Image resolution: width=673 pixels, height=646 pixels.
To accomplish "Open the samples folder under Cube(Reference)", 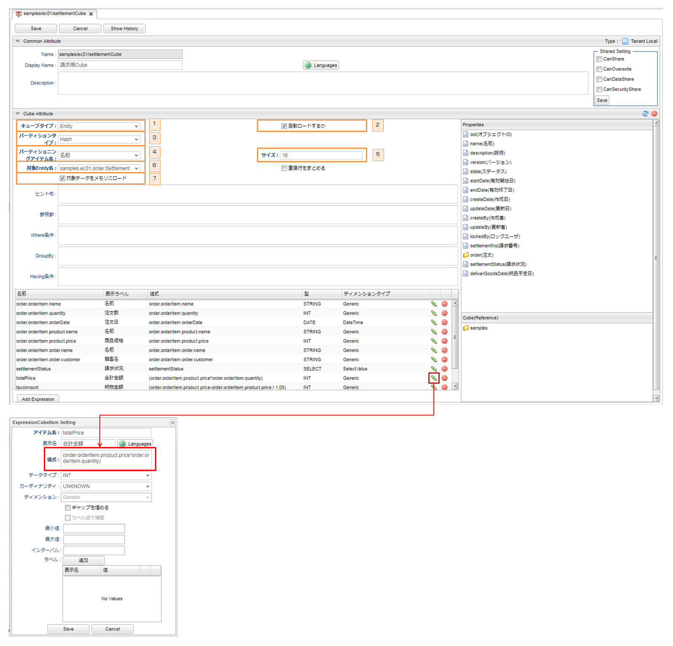I will [x=475, y=328].
